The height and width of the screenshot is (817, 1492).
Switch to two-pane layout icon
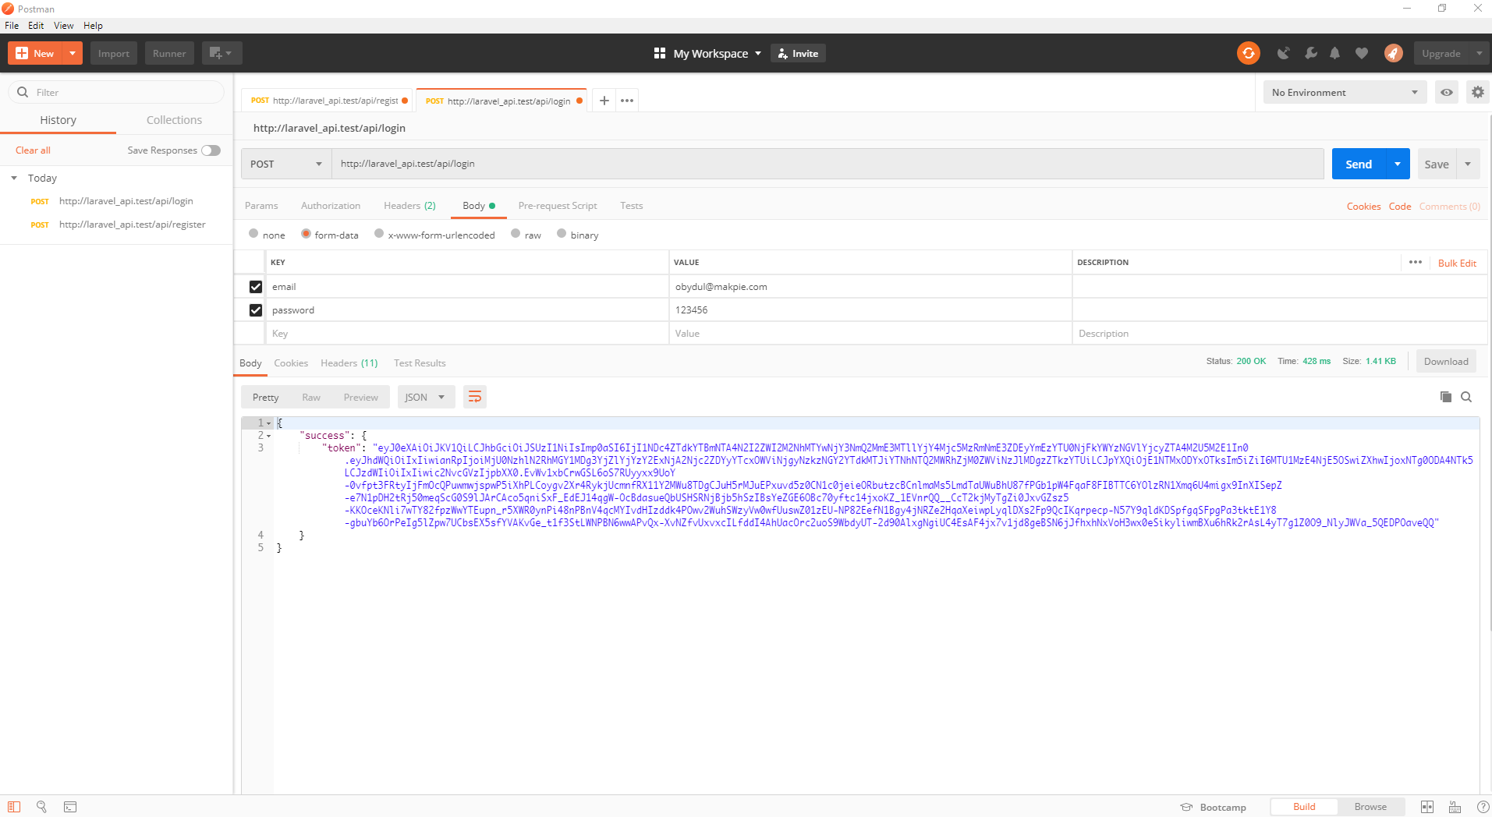point(1427,807)
